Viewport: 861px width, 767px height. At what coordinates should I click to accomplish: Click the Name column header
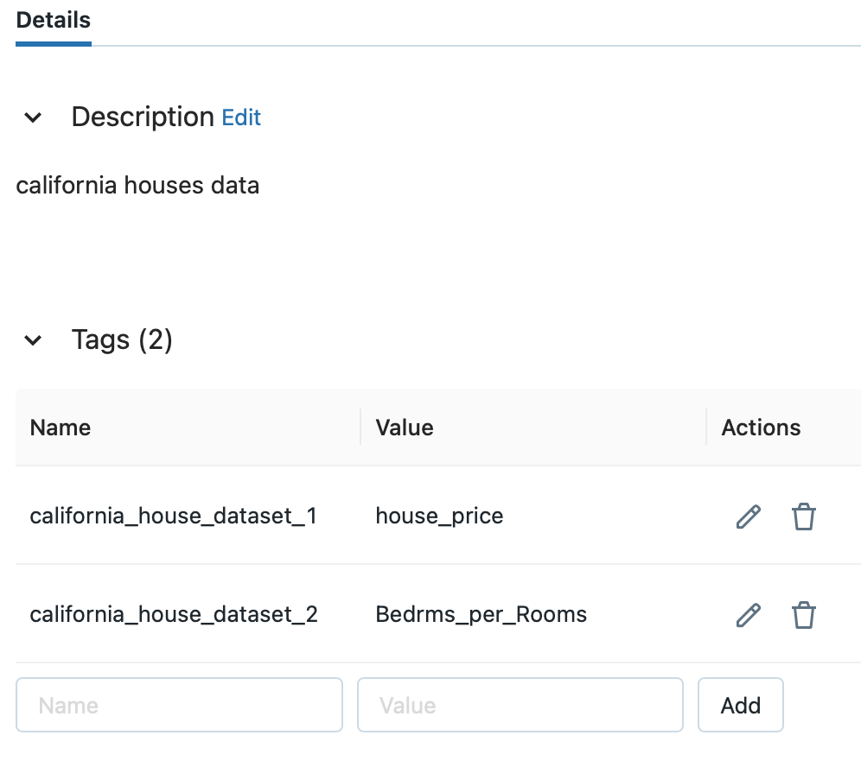pyautogui.click(x=61, y=428)
